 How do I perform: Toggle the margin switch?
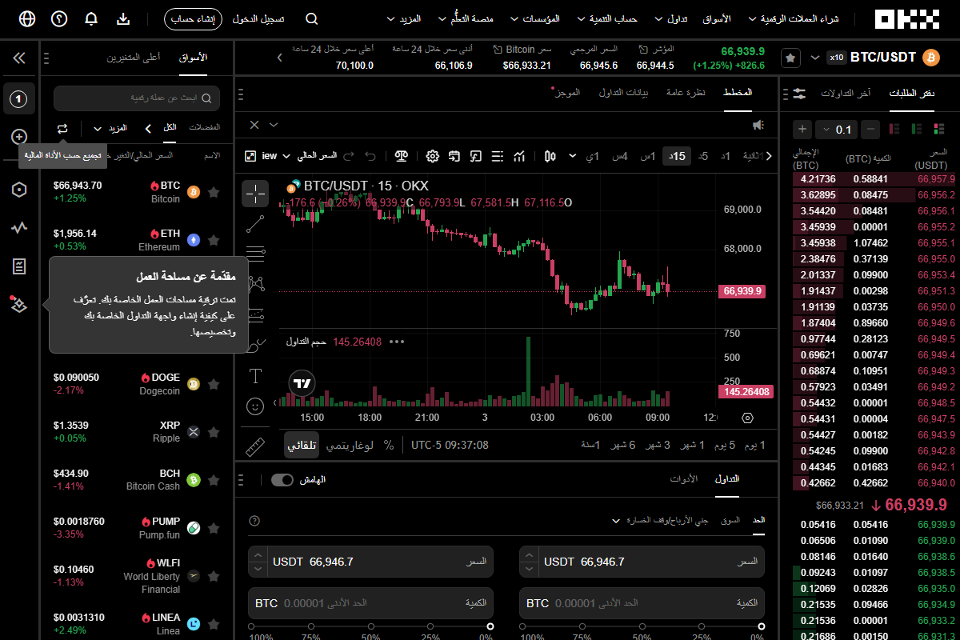(282, 480)
